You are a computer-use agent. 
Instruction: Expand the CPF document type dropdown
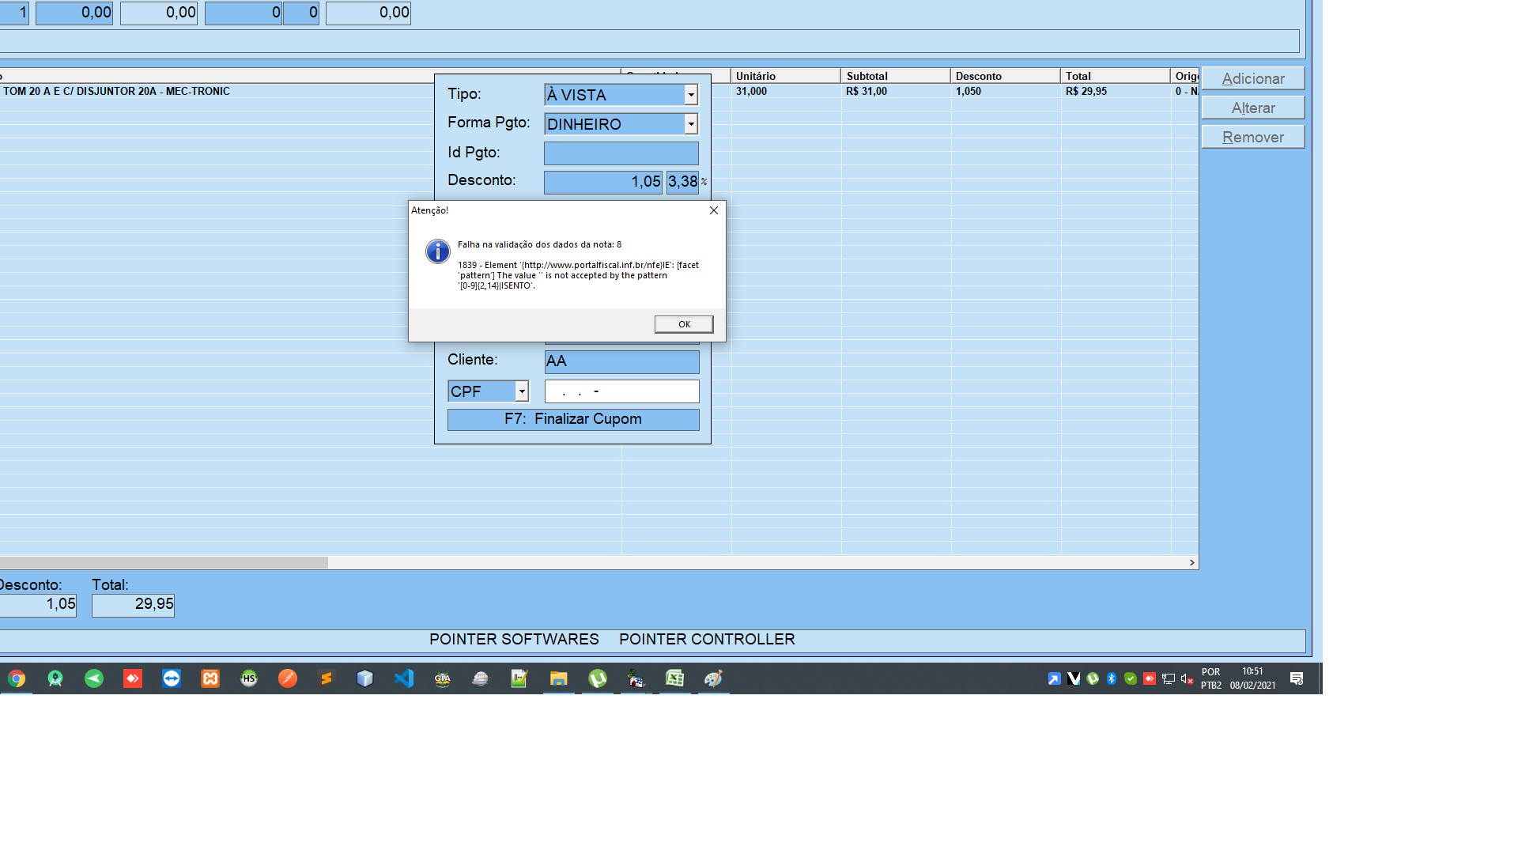(x=522, y=391)
